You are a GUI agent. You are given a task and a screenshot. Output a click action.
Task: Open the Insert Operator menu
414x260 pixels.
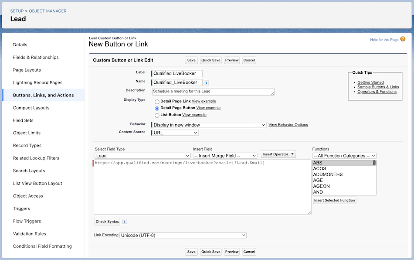(x=278, y=154)
